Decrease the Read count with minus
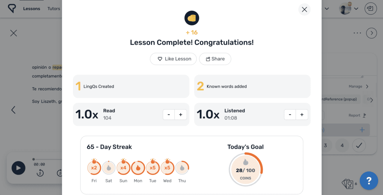 click(169, 115)
